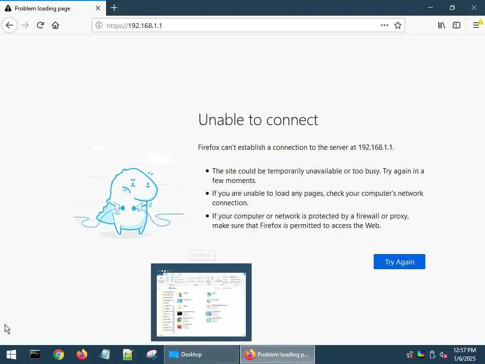
Task: Open the Windows Start menu
Action: coord(11,355)
